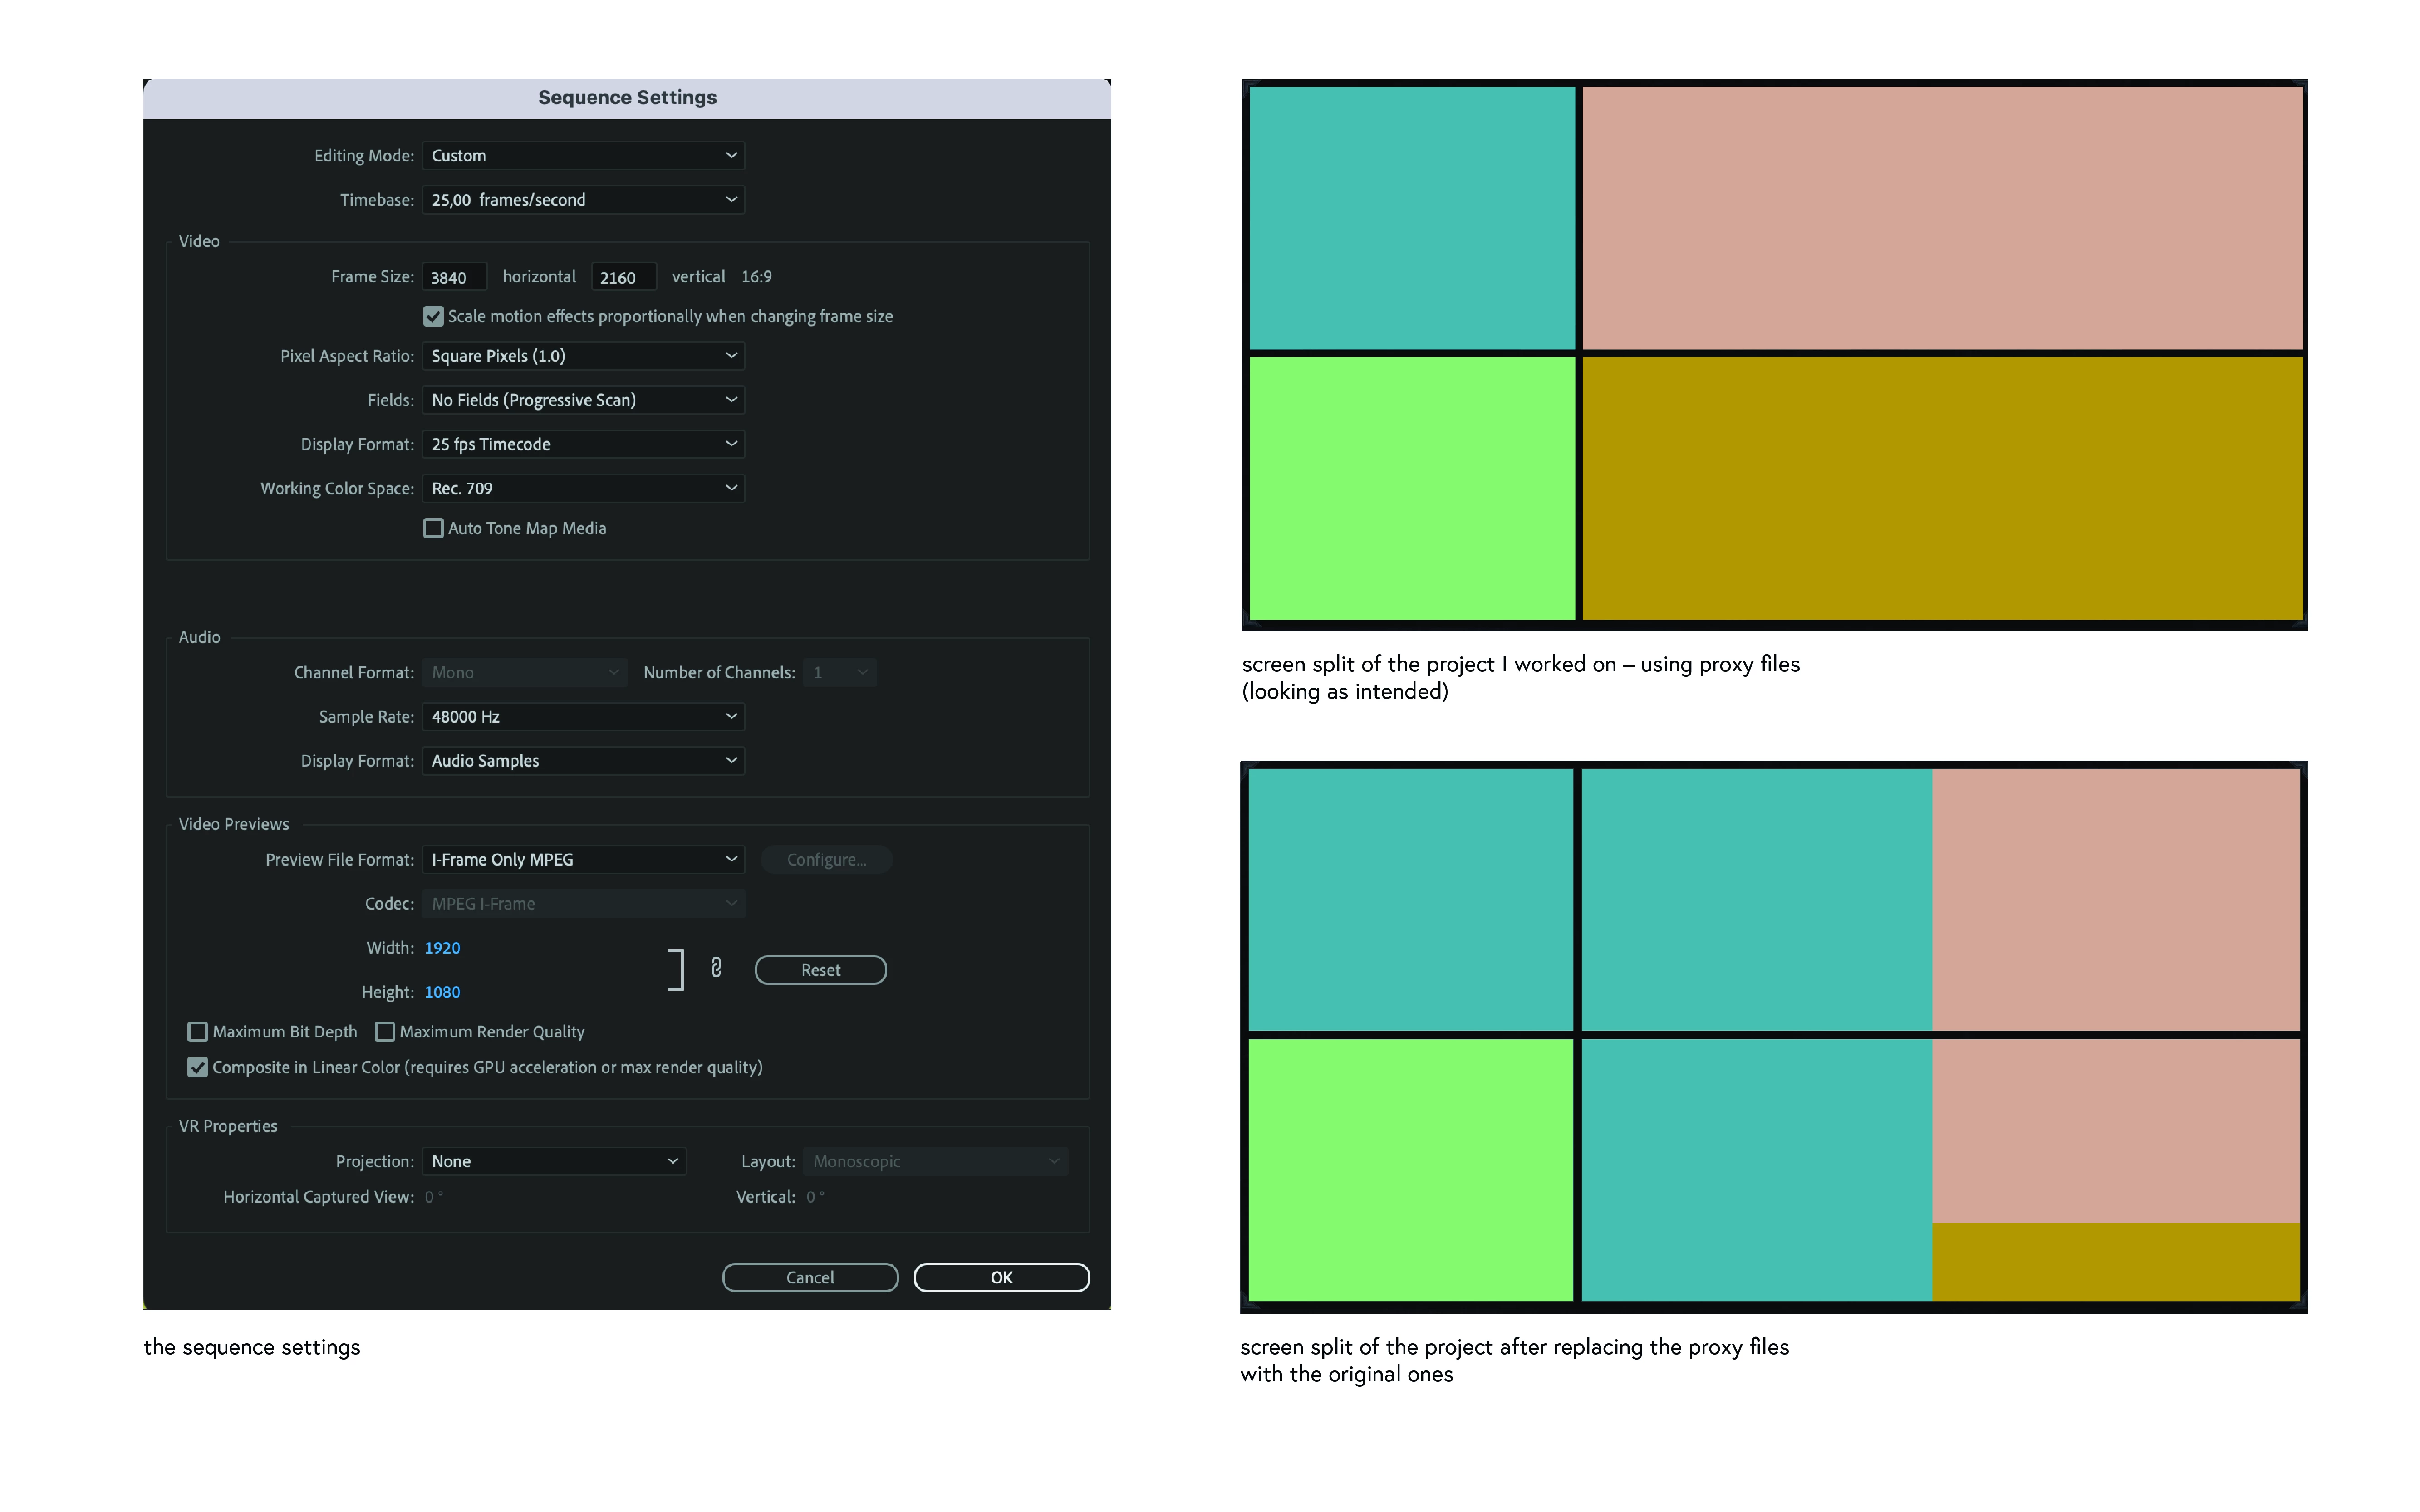Click the chain link icon for width/height
This screenshot has height=1512, width=2420.
point(716,968)
